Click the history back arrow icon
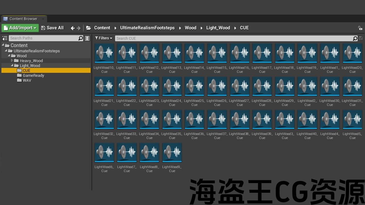The image size is (365, 205). pos(72,28)
